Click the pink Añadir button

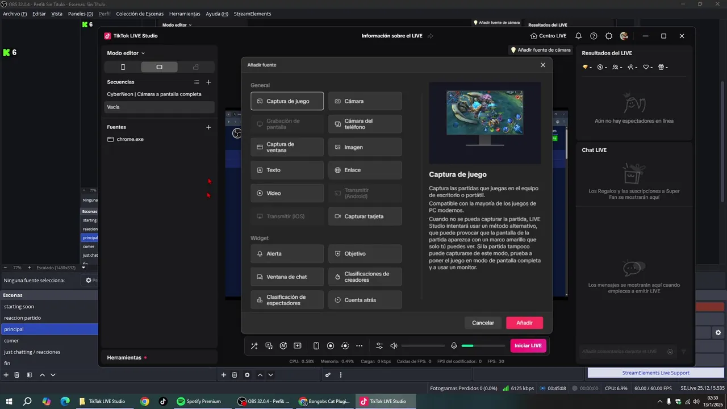(524, 323)
